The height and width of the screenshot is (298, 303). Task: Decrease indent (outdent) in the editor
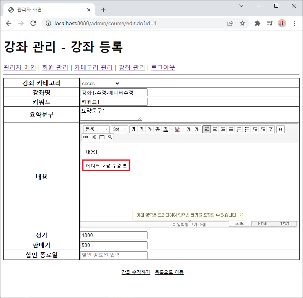tap(255, 129)
